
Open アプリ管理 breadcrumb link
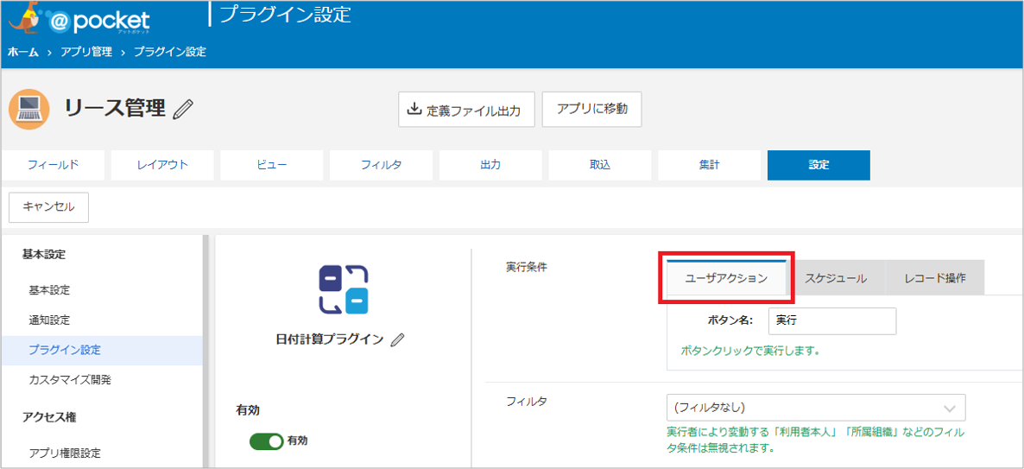pyautogui.click(x=86, y=52)
